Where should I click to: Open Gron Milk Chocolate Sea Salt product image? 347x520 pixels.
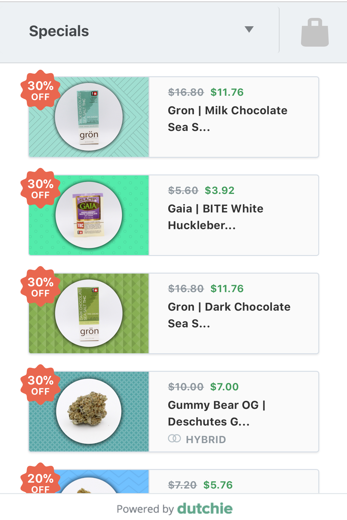point(89,117)
